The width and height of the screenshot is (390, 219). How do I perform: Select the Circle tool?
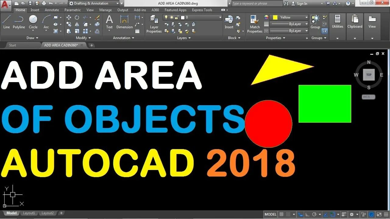click(33, 22)
